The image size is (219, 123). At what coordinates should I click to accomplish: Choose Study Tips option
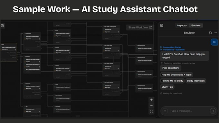click(x=167, y=87)
